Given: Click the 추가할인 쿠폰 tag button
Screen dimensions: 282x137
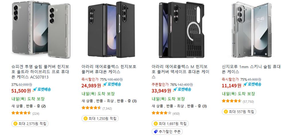Looking at the screenshot, I should (167, 132).
